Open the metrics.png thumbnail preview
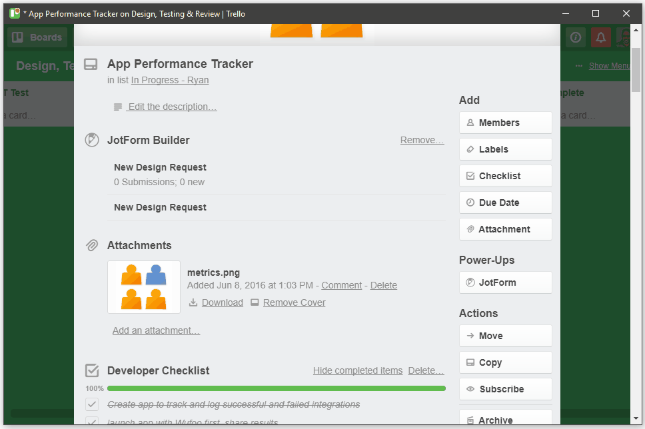Screen dimensions: 645x429 coord(144,287)
